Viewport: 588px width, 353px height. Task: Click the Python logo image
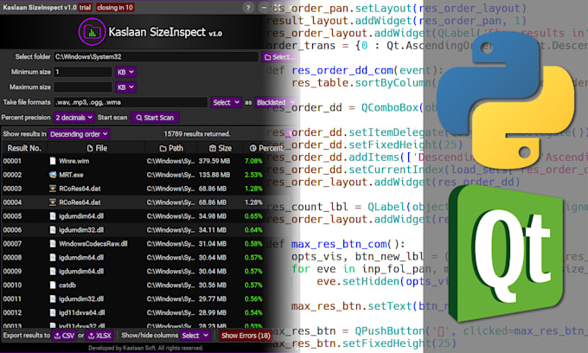(505, 100)
